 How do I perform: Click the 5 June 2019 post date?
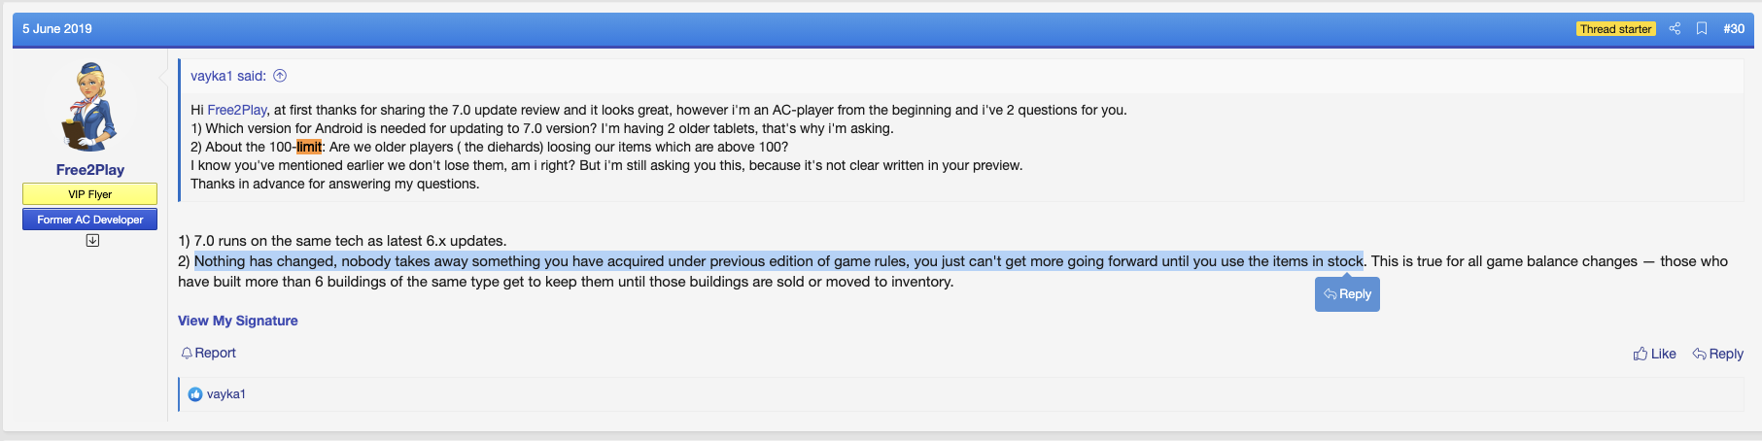pyautogui.click(x=57, y=29)
